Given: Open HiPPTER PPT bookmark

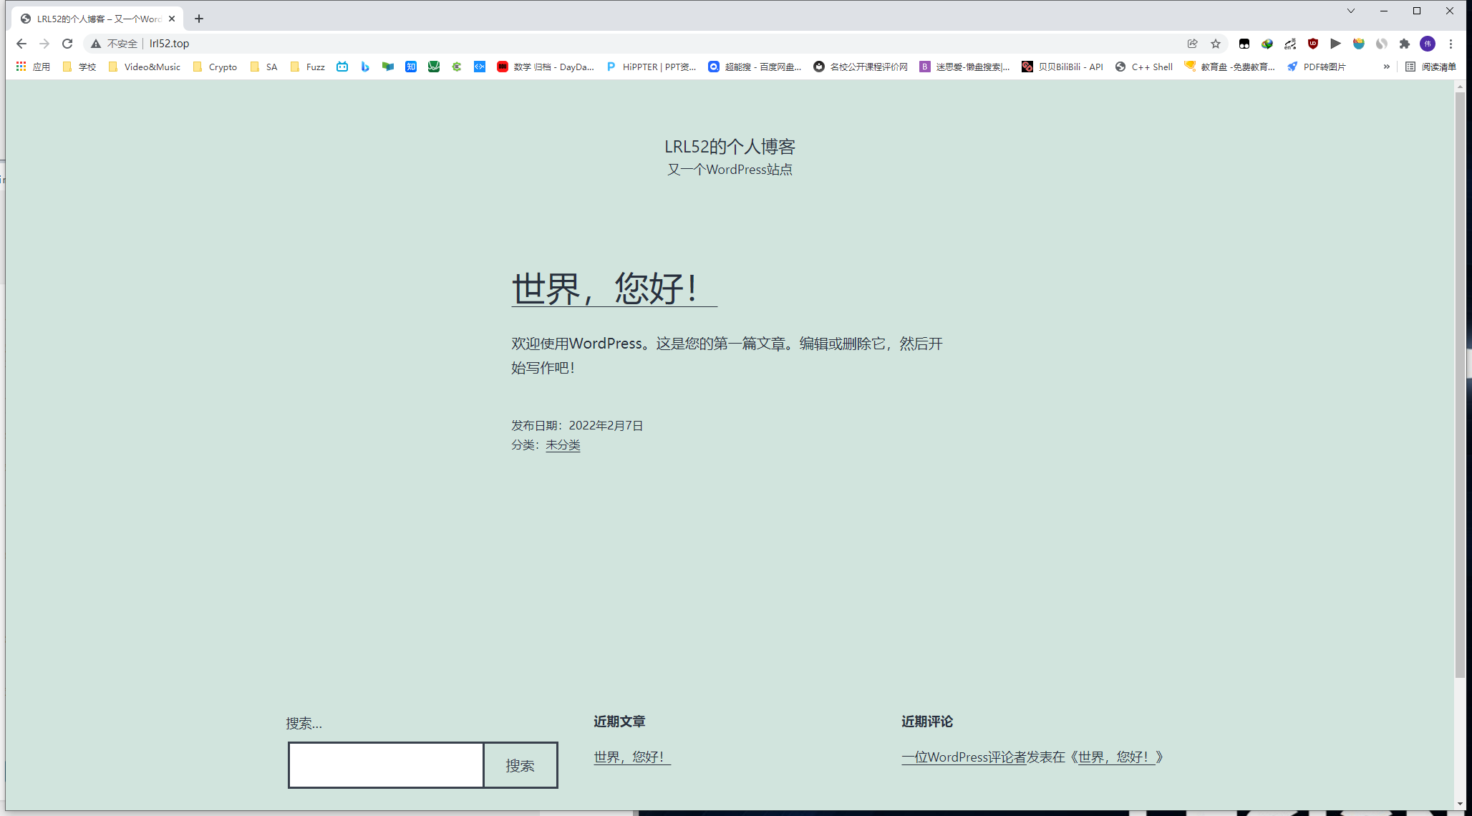Looking at the screenshot, I should pyautogui.click(x=652, y=67).
